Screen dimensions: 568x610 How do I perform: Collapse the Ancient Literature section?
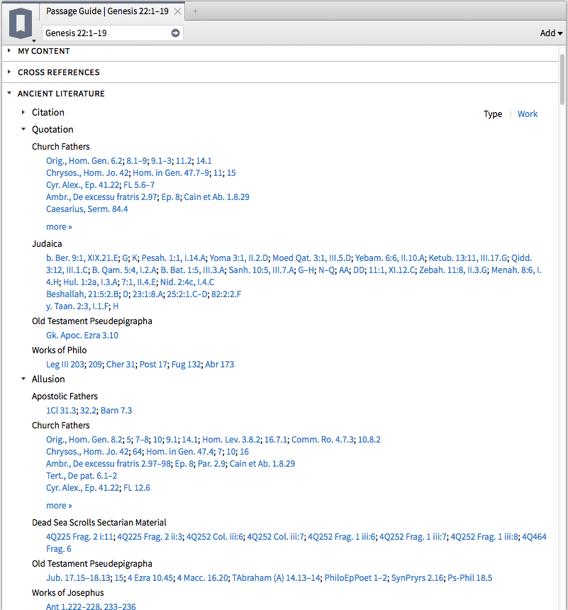pyautogui.click(x=9, y=94)
